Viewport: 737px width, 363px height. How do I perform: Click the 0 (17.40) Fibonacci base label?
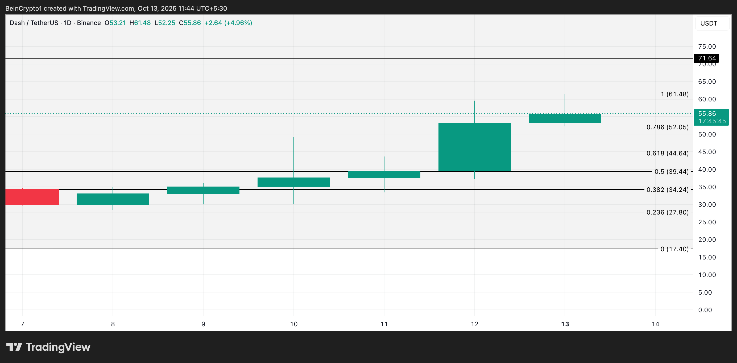coord(674,249)
